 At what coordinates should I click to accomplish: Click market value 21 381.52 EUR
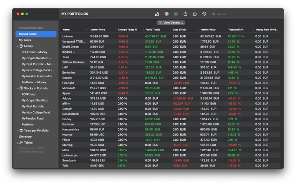click(x=210, y=78)
